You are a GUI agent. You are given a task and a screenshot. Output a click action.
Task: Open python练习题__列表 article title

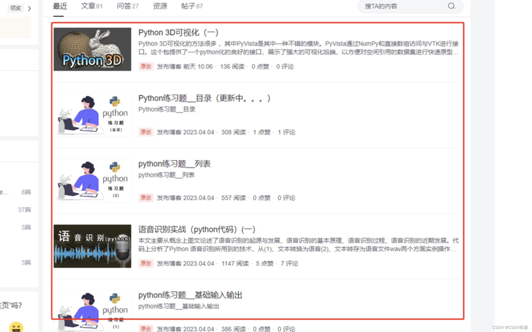click(174, 164)
